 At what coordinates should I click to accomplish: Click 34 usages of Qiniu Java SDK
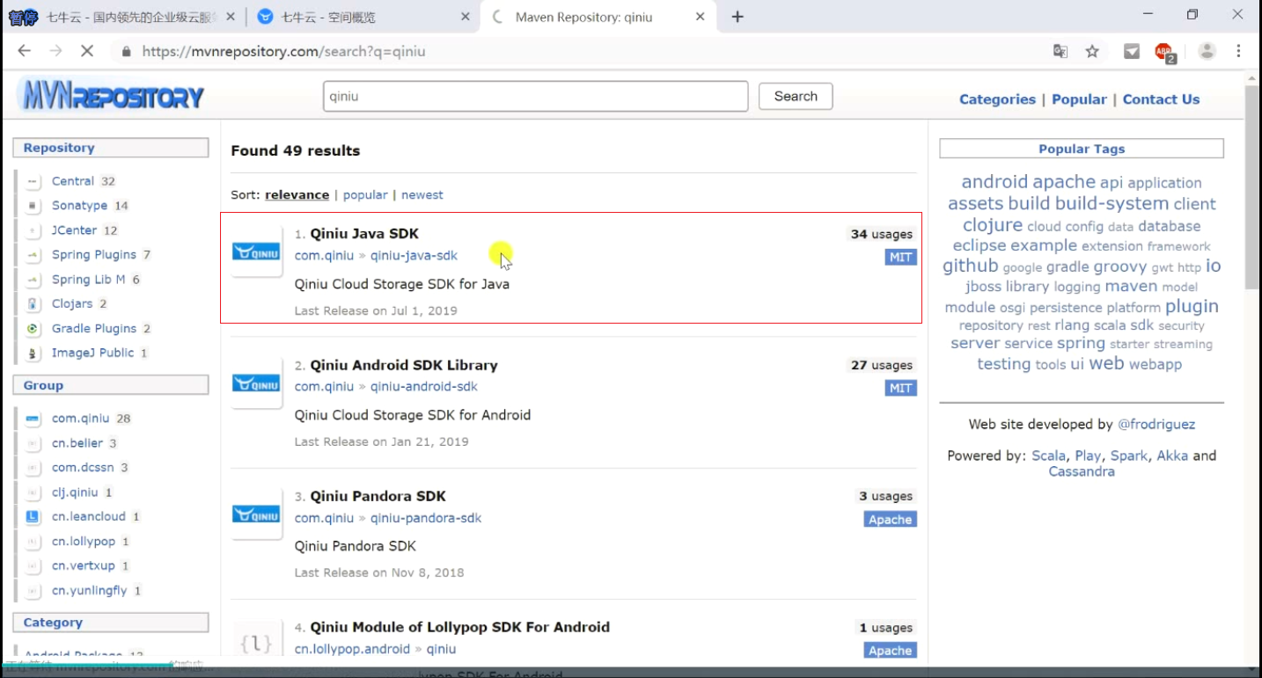tap(881, 234)
